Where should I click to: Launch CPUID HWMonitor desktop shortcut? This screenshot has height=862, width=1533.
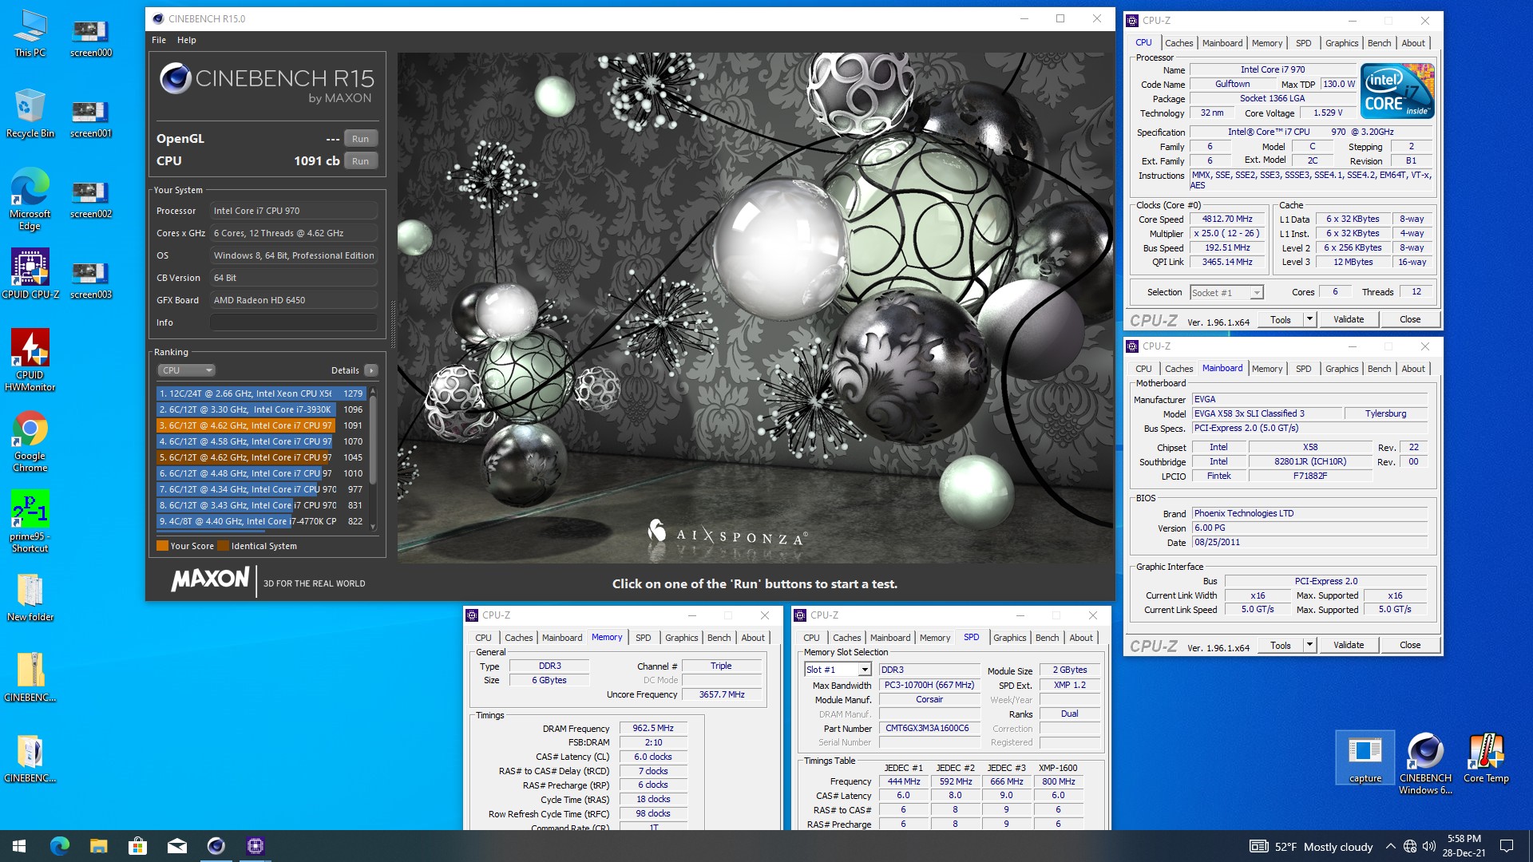point(30,360)
